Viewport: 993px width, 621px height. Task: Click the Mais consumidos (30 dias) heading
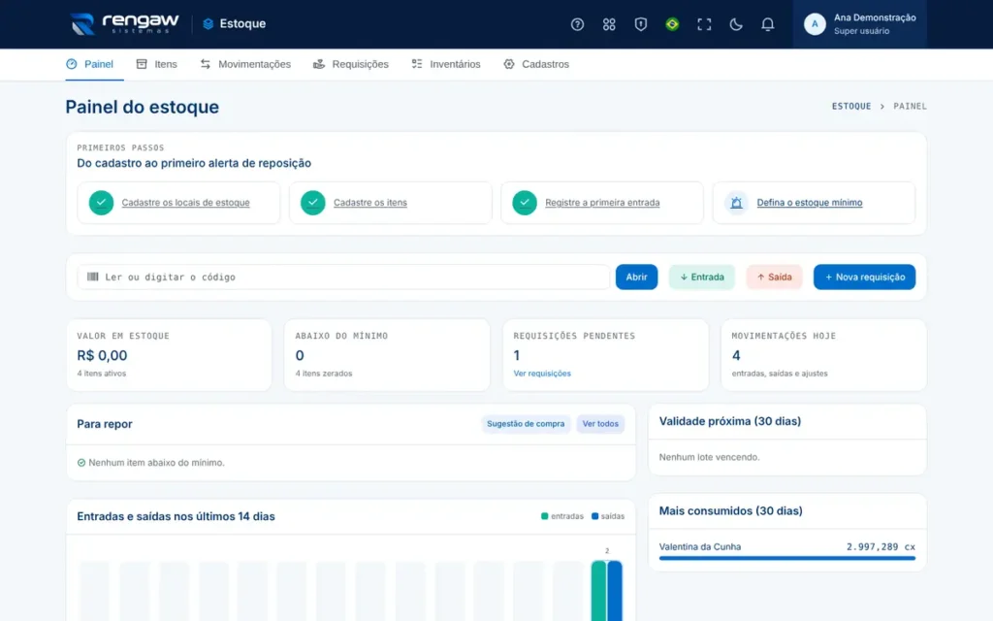731,510
